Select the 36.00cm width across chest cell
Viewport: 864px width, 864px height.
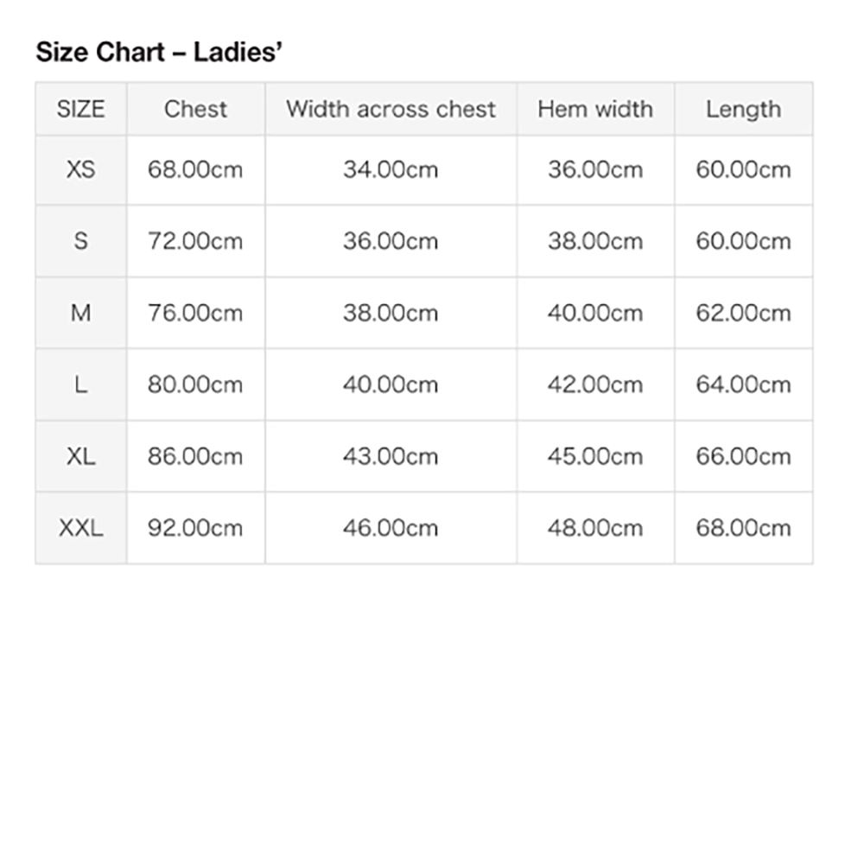[391, 241]
